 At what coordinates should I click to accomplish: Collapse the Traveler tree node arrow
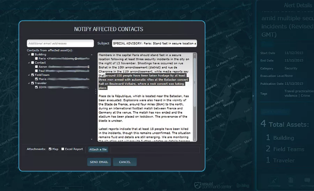(29, 83)
